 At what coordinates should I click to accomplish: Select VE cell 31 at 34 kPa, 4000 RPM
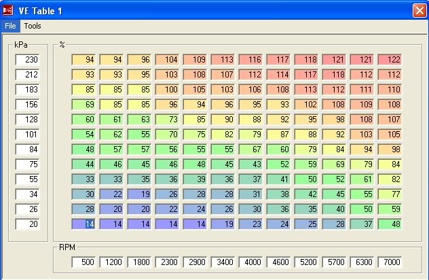click(251, 194)
